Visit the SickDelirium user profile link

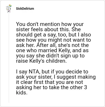tap(25, 9)
